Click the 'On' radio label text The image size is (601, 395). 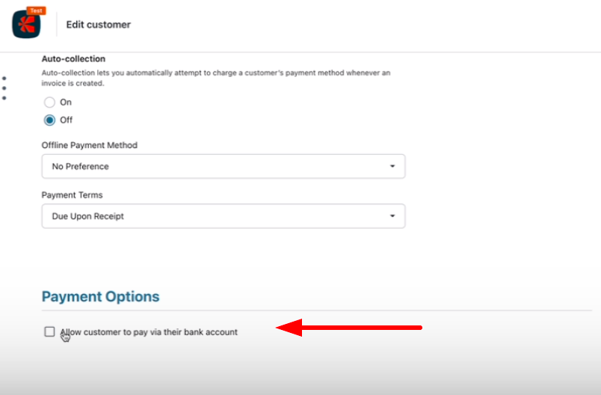click(x=66, y=102)
